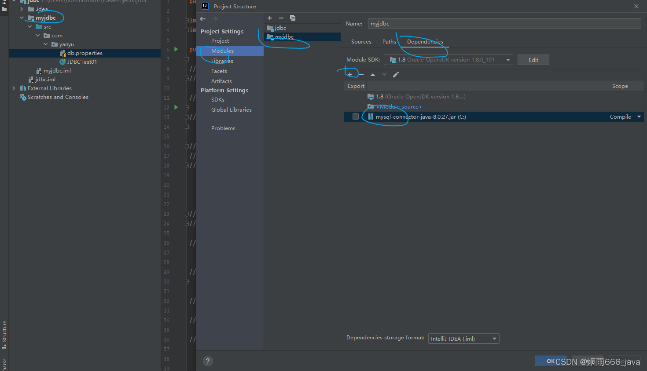Select Modules in Project Settings
The image size is (647, 371).
pos(230,51)
